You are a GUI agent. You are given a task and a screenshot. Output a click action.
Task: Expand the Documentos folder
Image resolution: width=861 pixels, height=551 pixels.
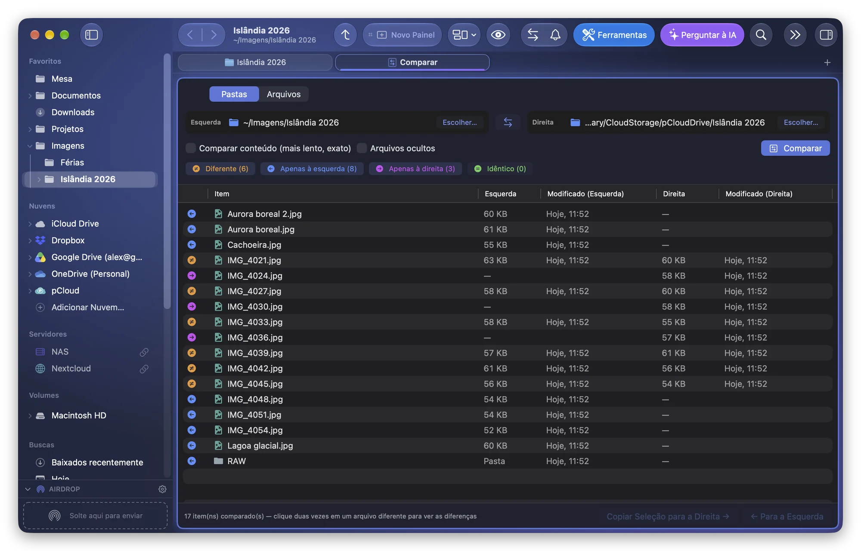click(x=30, y=96)
